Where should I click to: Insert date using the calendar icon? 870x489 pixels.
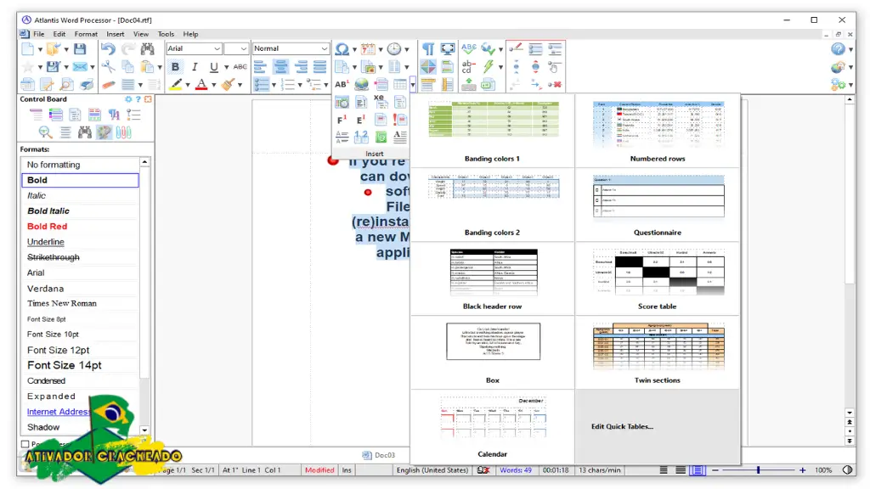pos(368,48)
